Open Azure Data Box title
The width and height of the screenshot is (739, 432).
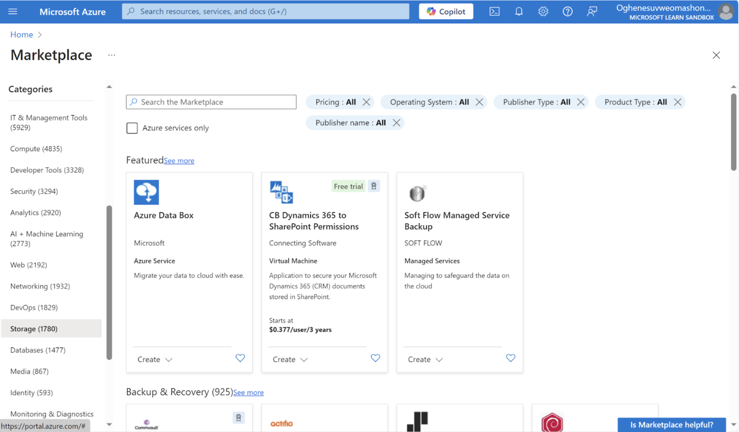[x=163, y=215]
